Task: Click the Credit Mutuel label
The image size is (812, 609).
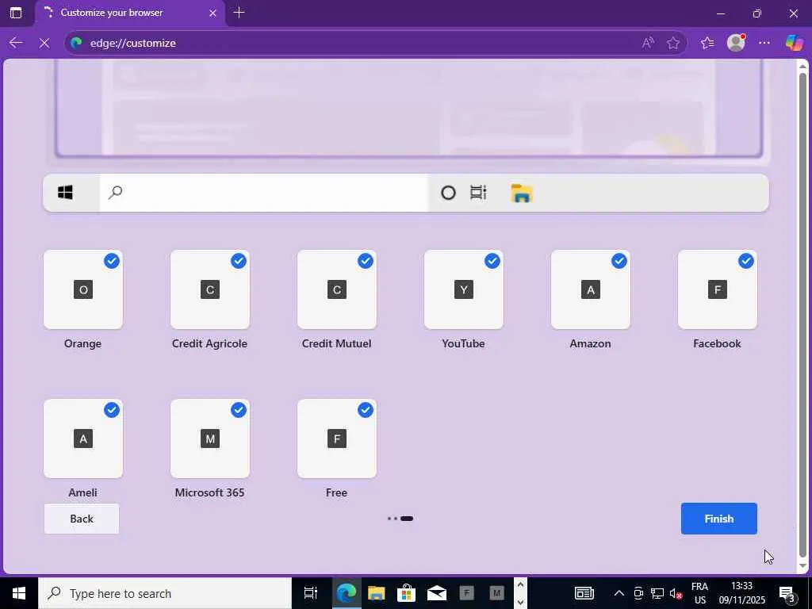Action: tap(336, 343)
